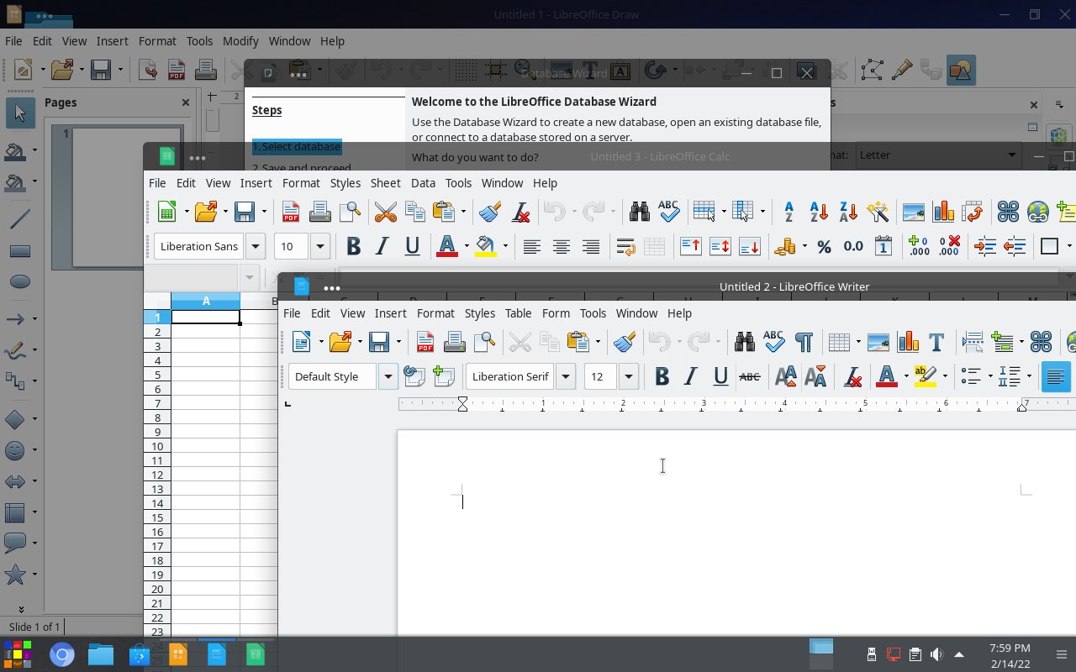Expand the Stars and Banners shapes arrow in Draw
Screen dimensions: 1076x672
(x=34, y=575)
